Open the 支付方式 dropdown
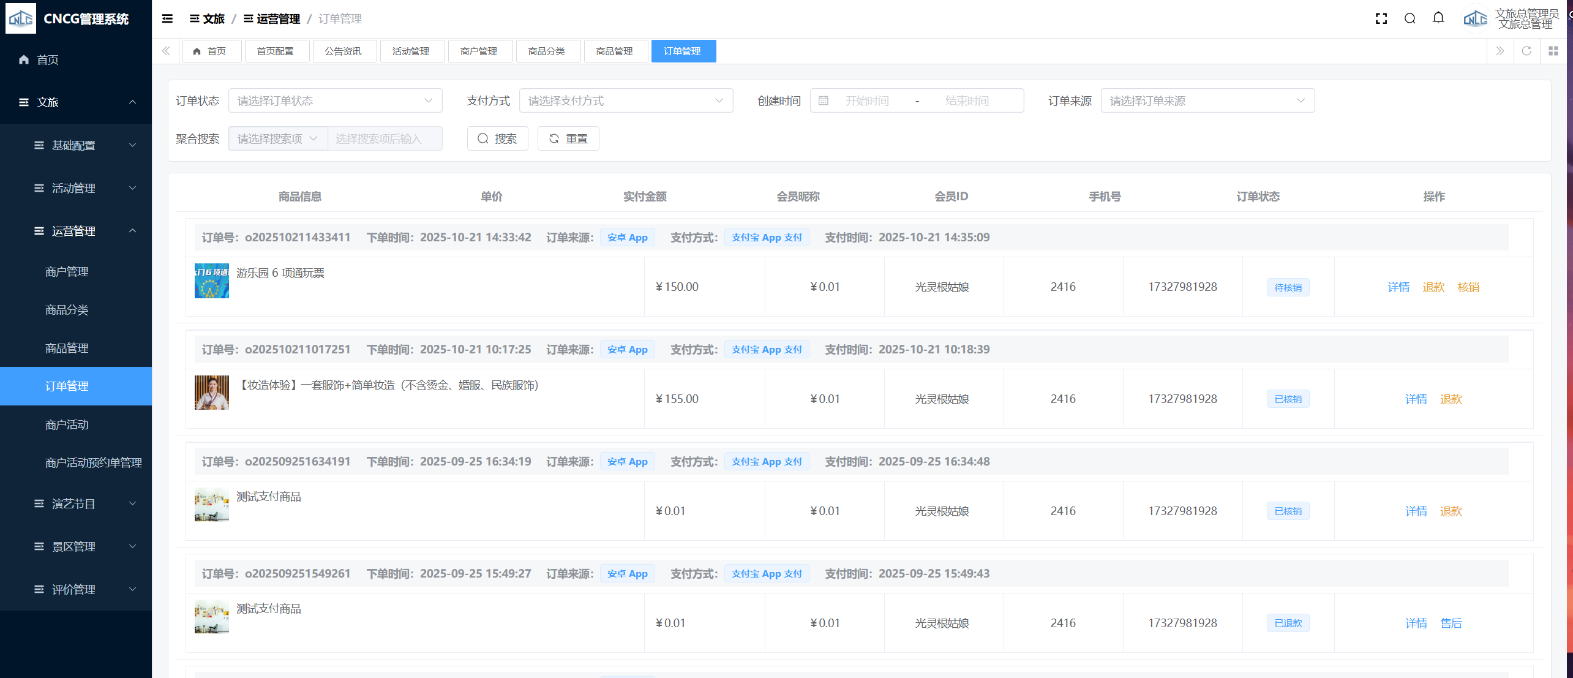The height and width of the screenshot is (678, 1573). (x=626, y=101)
